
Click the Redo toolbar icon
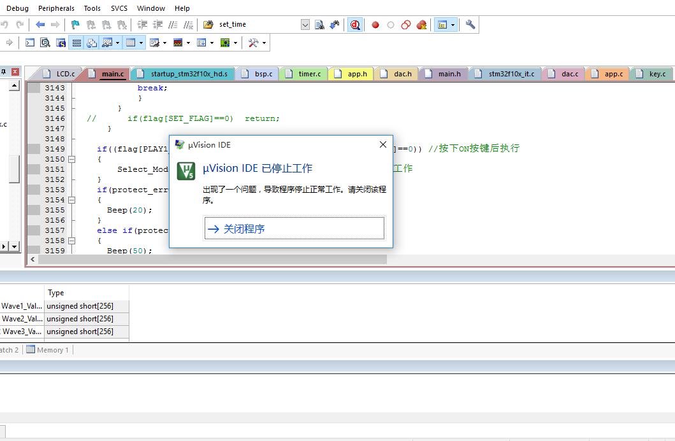coord(19,24)
